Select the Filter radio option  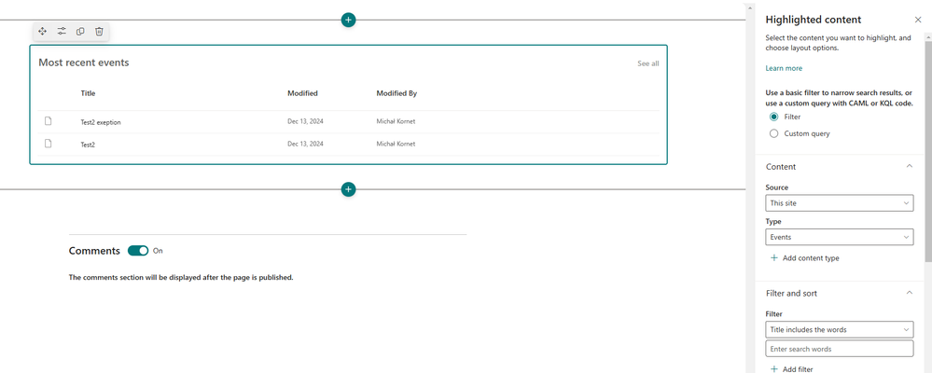[x=774, y=117]
